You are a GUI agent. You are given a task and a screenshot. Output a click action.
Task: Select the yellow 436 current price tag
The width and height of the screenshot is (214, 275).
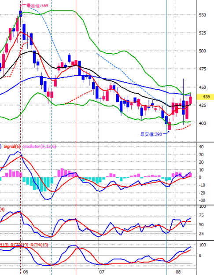(x=205, y=97)
